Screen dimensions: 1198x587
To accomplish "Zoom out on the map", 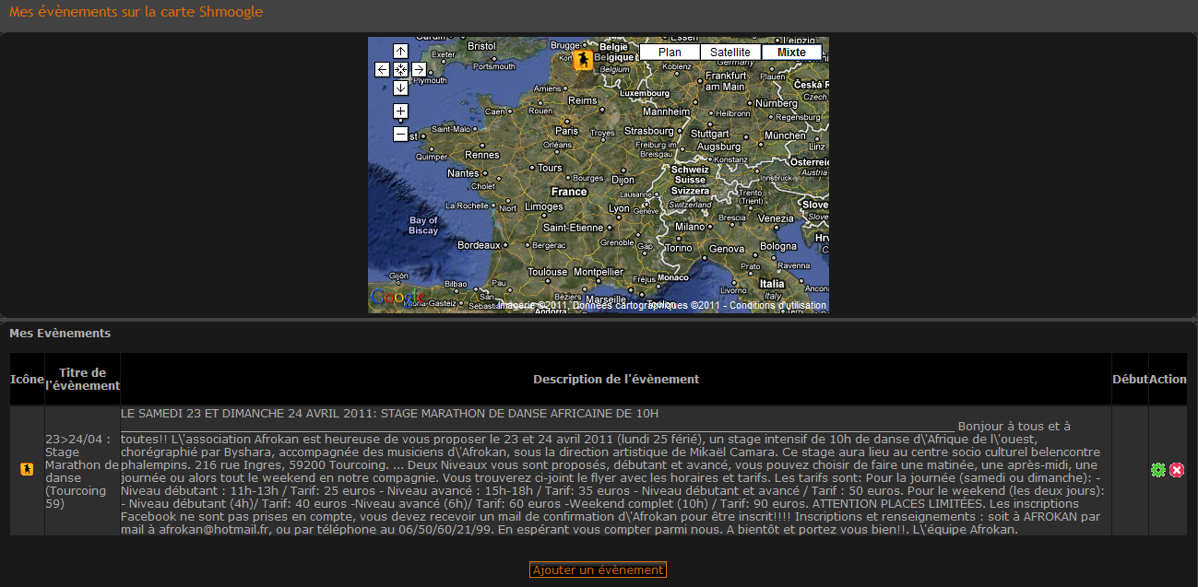I will [400, 135].
